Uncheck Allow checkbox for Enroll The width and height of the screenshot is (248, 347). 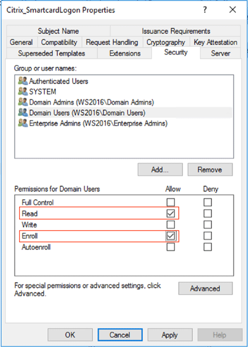click(x=170, y=236)
